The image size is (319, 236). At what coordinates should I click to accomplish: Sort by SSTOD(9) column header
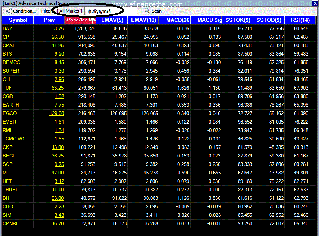pos(269,20)
